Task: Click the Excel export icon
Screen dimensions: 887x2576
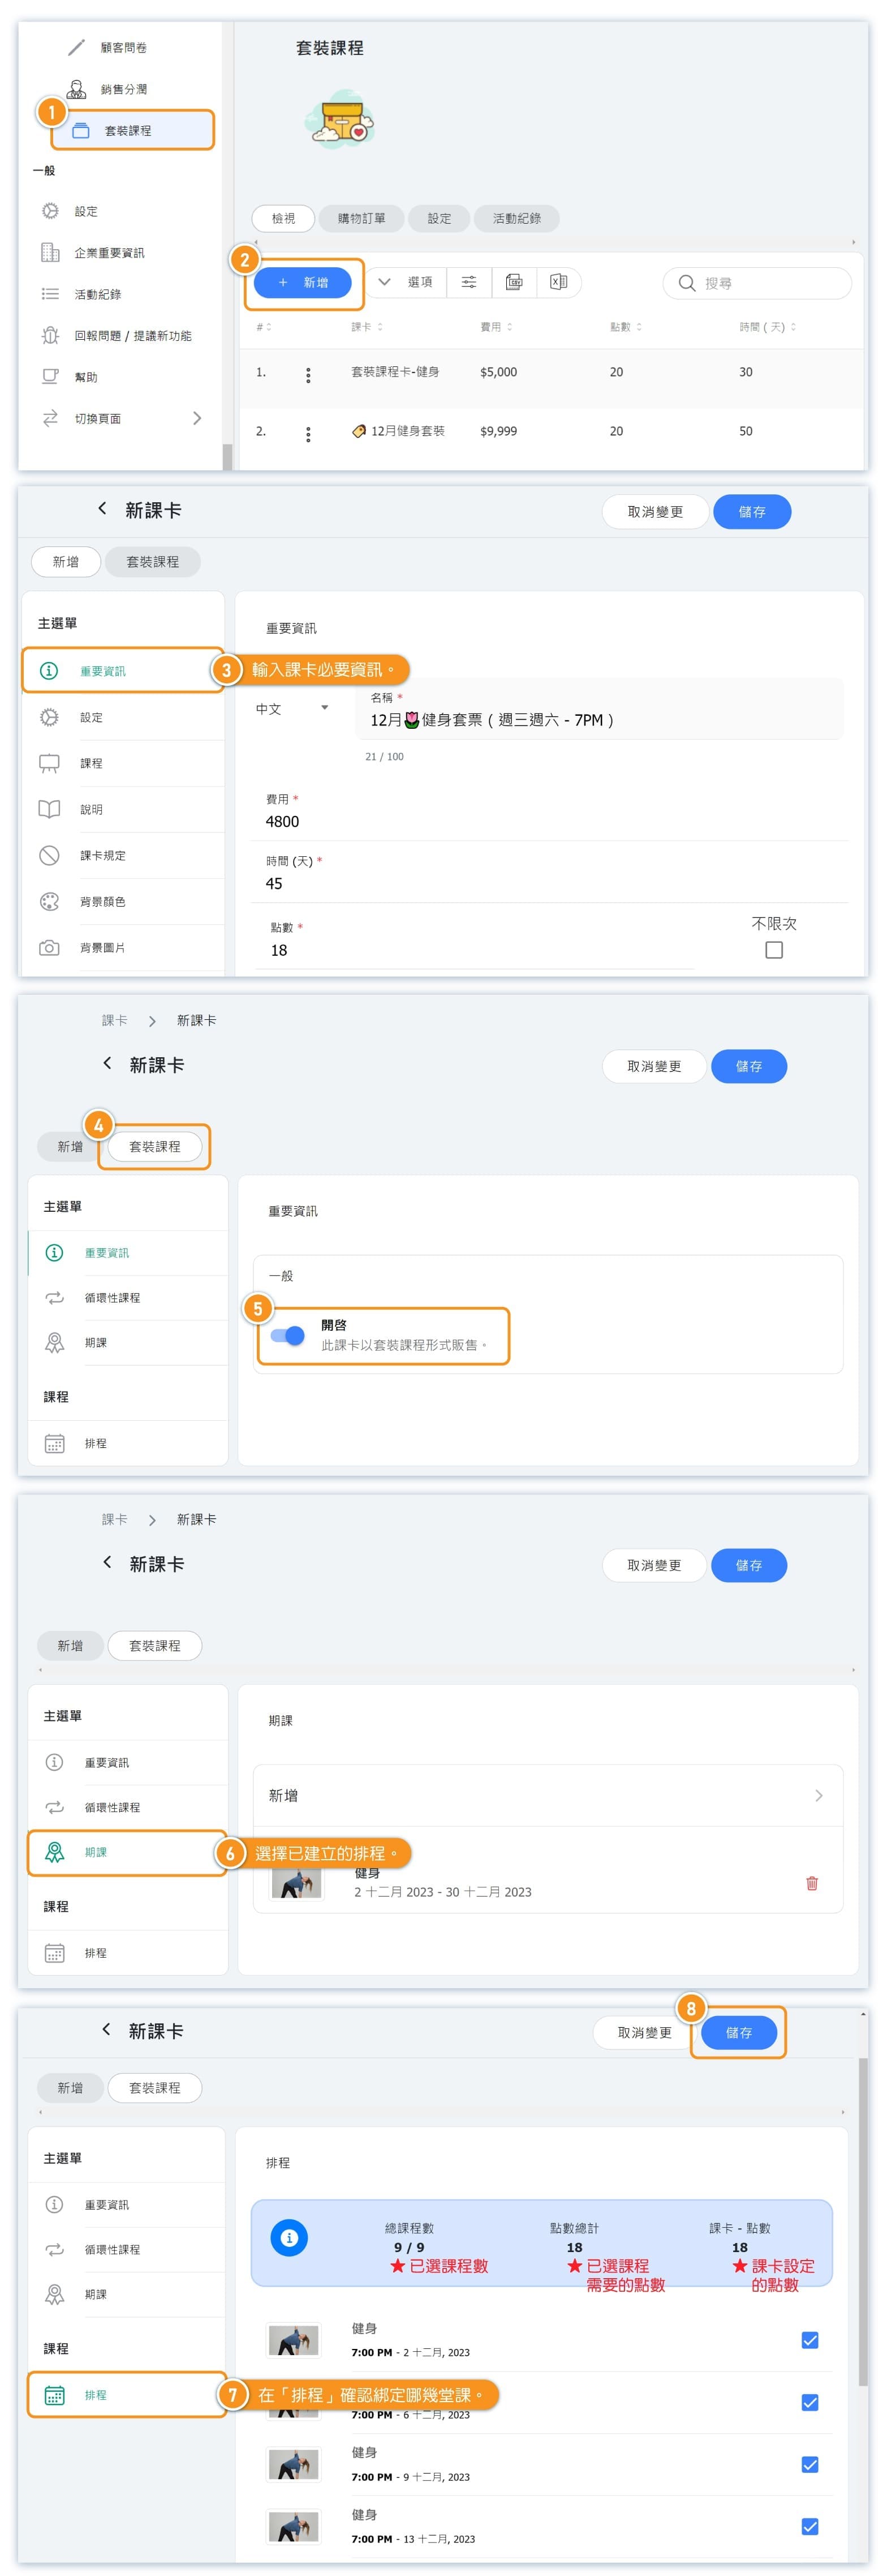Action: tap(558, 283)
